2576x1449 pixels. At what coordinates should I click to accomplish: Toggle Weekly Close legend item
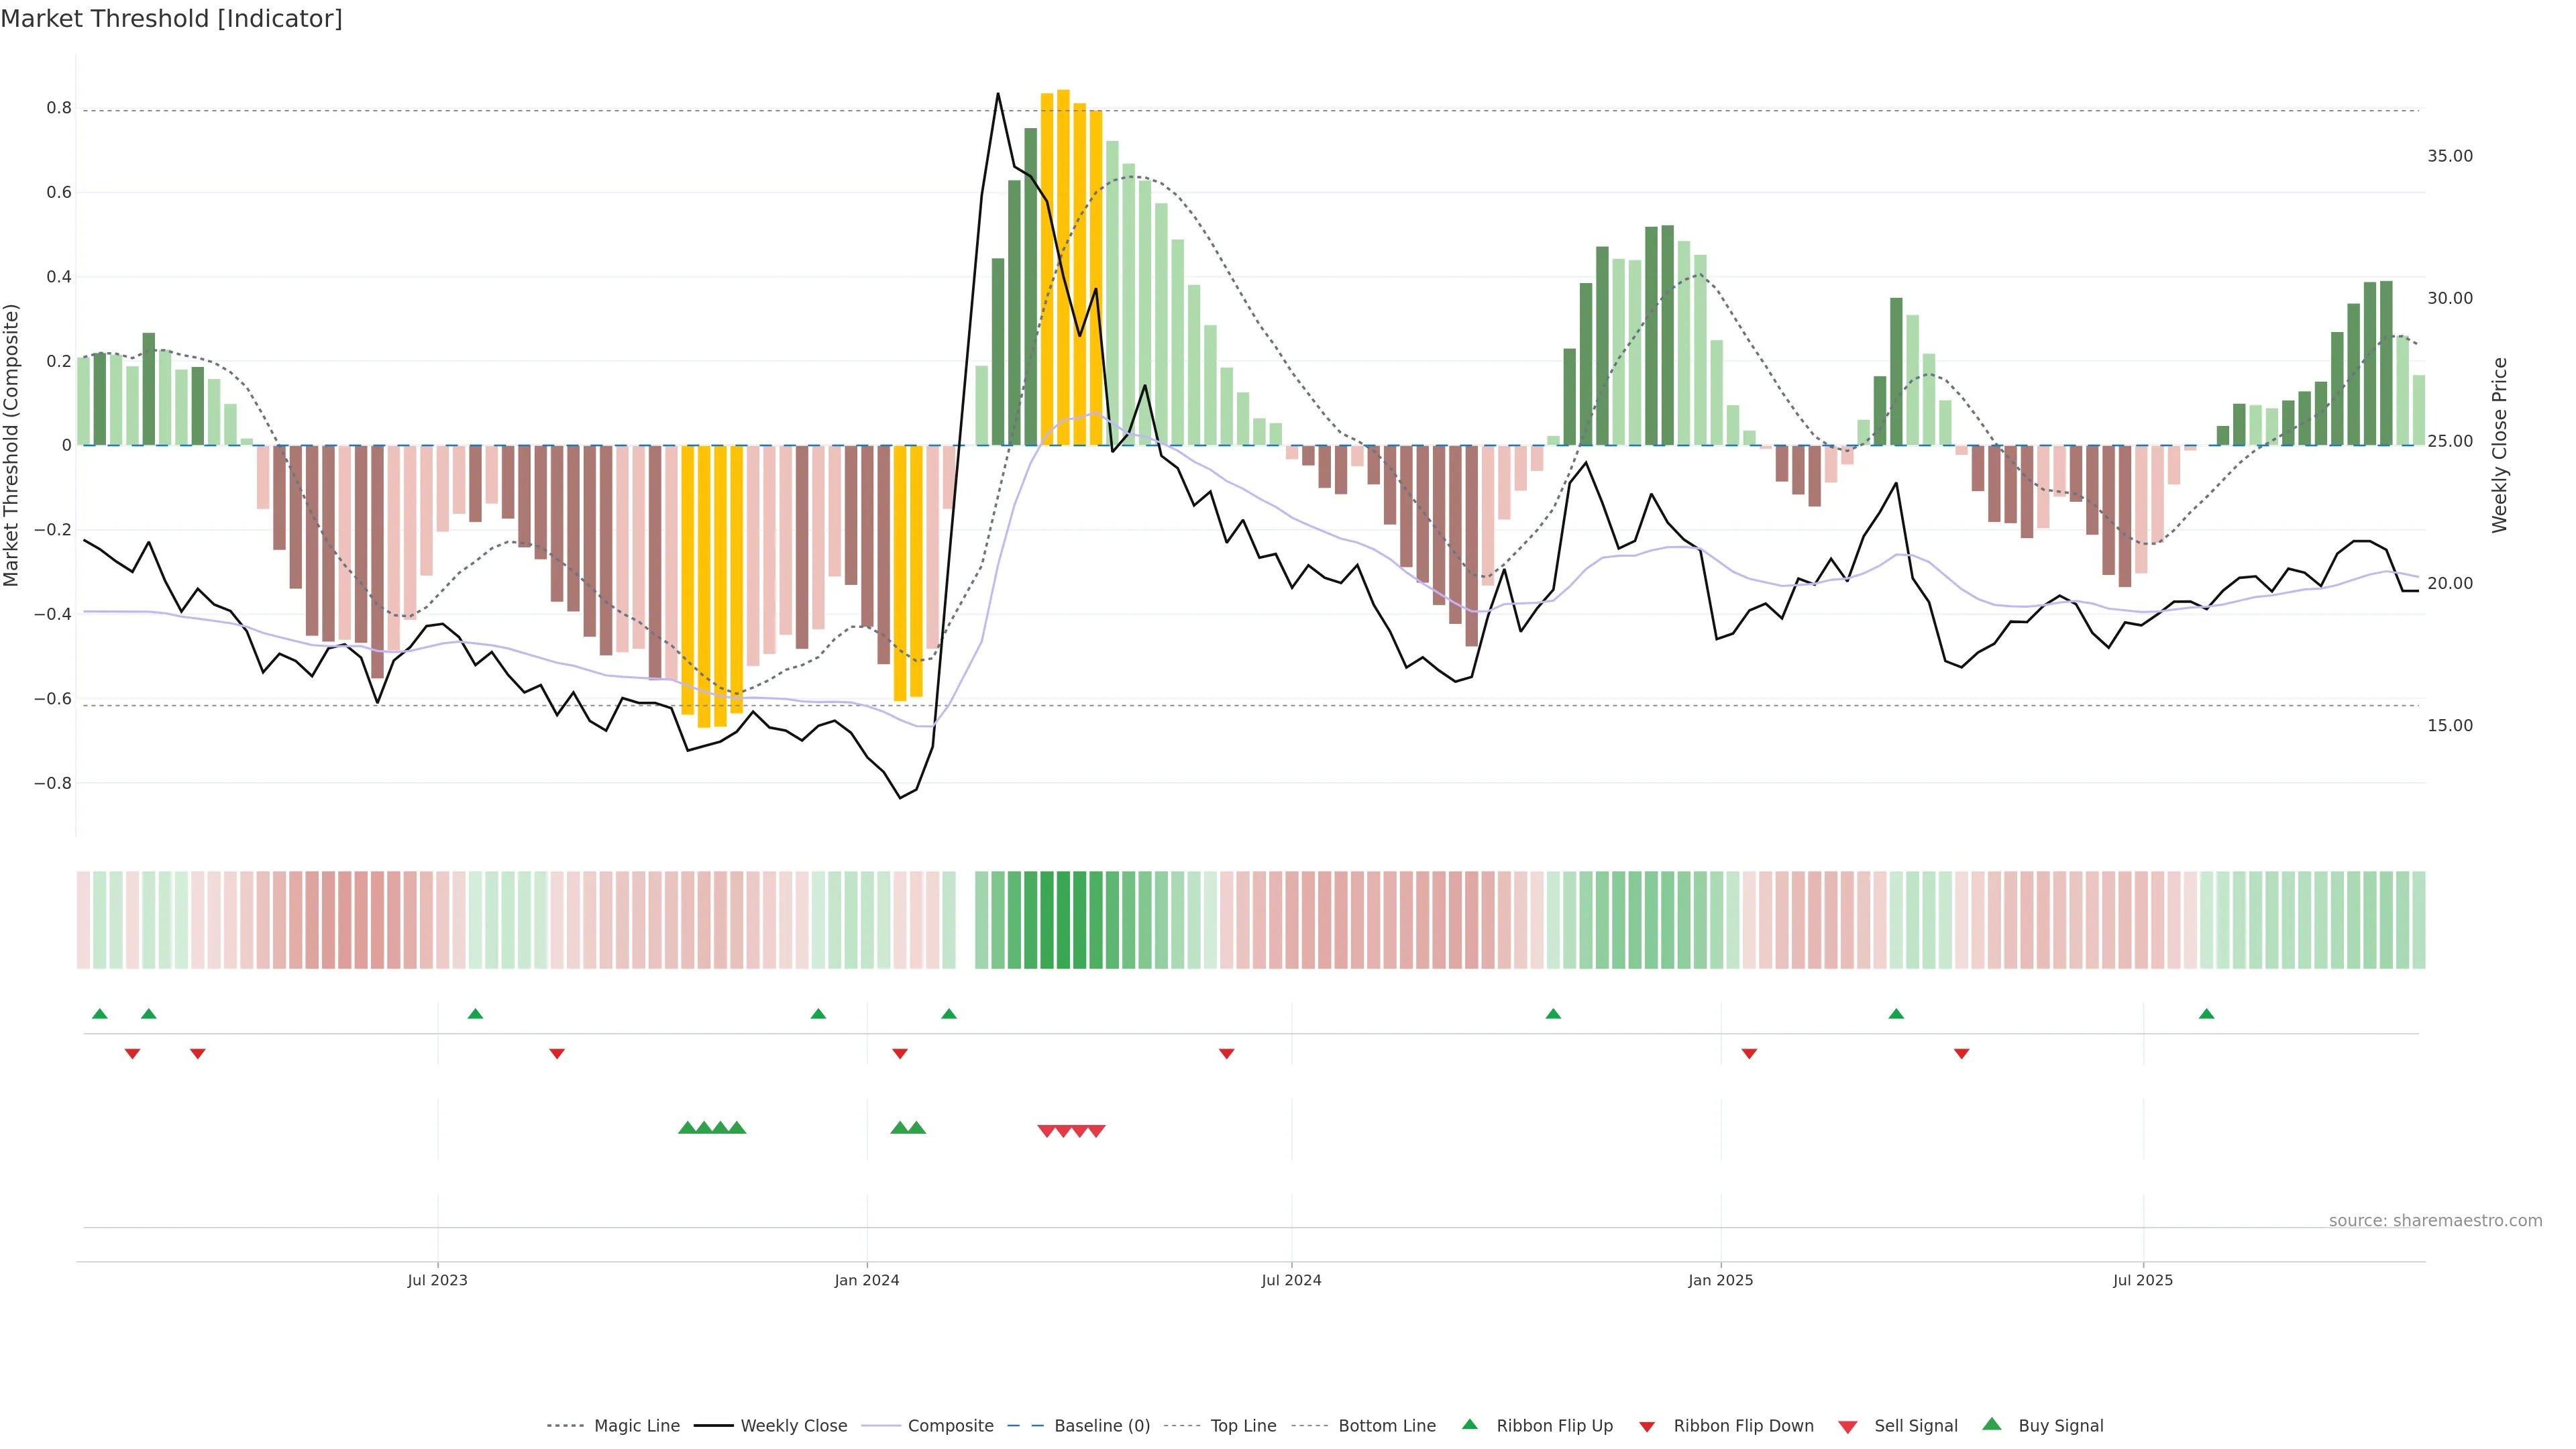click(x=793, y=1426)
